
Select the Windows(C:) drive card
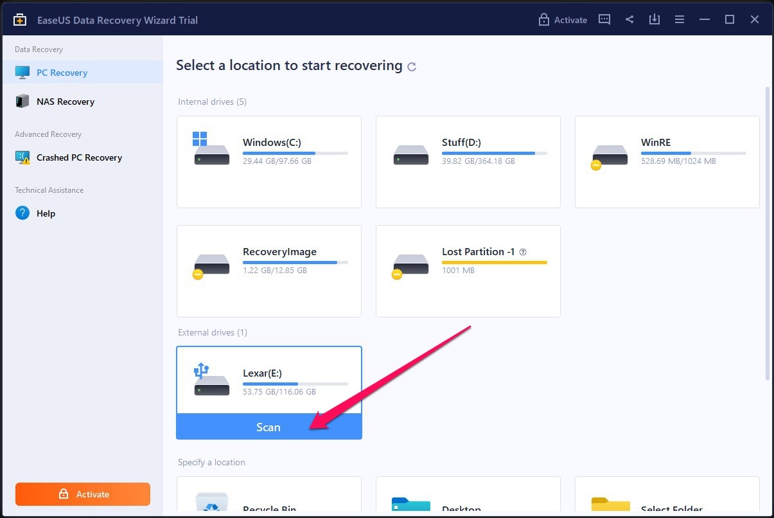269,162
